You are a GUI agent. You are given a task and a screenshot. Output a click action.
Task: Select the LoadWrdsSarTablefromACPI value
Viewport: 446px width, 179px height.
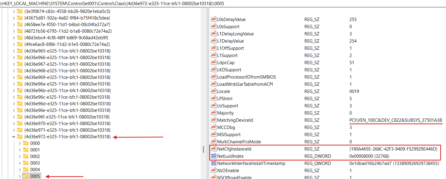245,84
